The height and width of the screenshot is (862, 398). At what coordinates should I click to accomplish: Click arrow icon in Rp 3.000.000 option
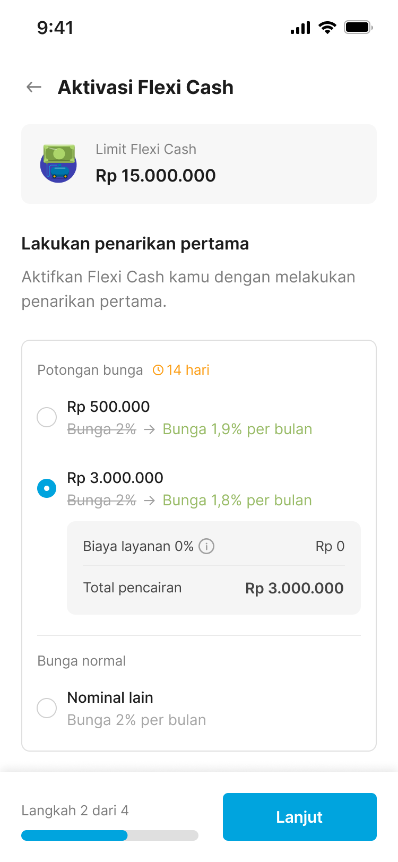tap(150, 501)
